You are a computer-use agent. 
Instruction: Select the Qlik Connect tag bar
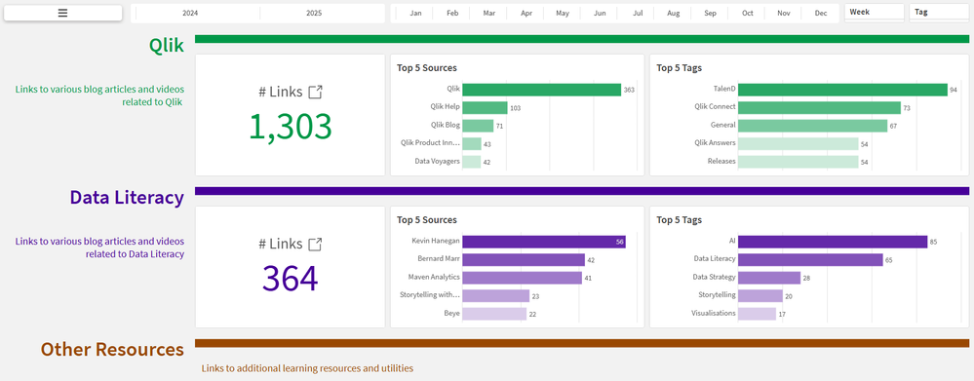(x=819, y=108)
